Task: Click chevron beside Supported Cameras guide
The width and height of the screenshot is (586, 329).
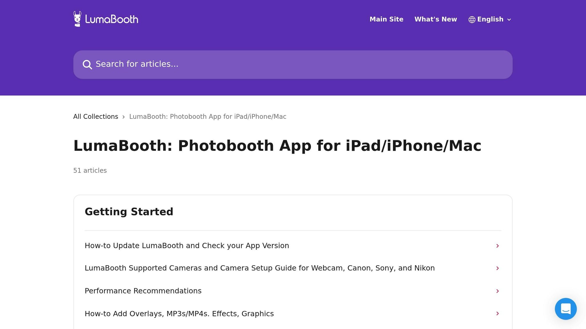Action: point(498,268)
